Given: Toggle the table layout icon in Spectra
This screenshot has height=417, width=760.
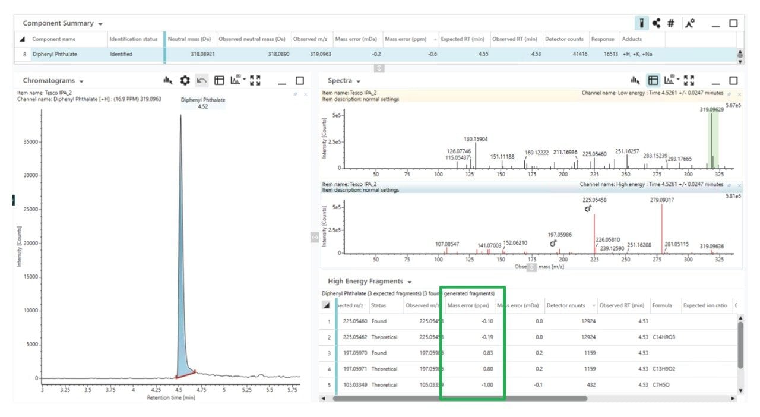Looking at the screenshot, I should click(653, 80).
